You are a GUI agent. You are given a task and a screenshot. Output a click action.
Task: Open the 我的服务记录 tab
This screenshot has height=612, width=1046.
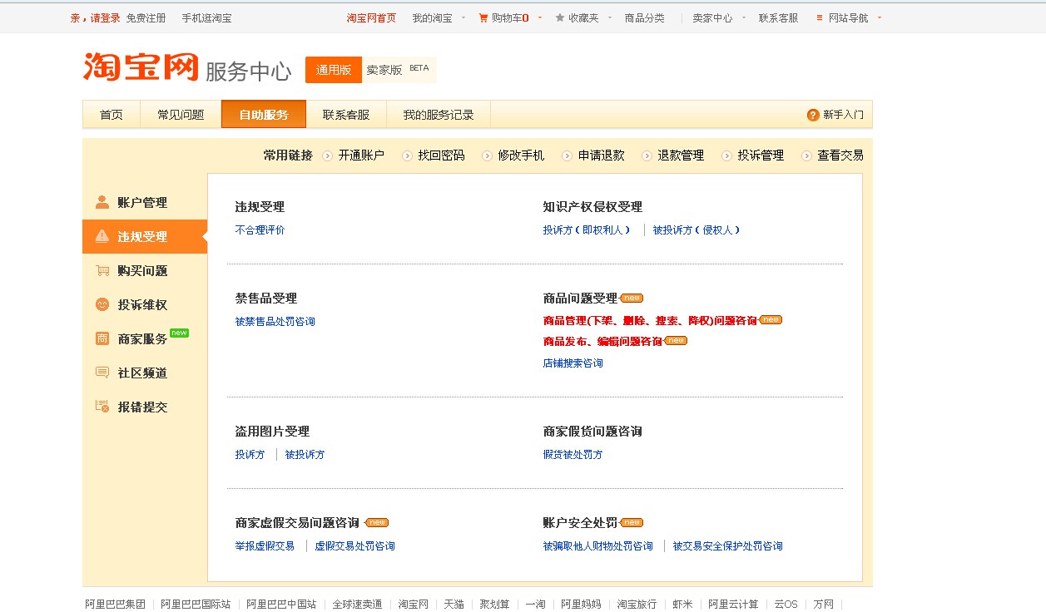point(439,115)
